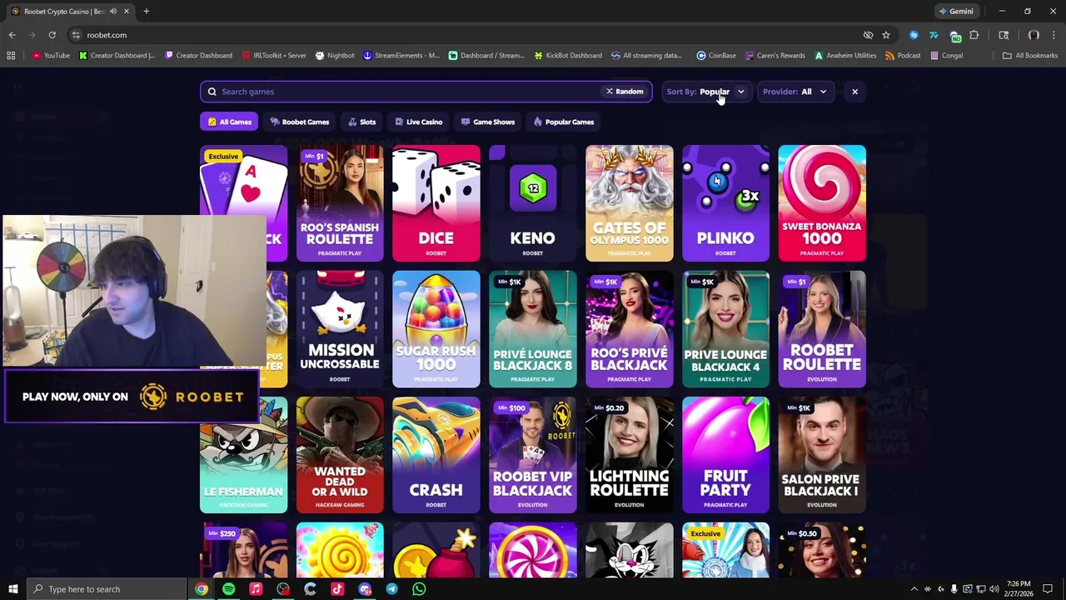Image resolution: width=1066 pixels, height=600 pixels.
Task: Switch to the Live Casino tab
Action: [x=418, y=122]
